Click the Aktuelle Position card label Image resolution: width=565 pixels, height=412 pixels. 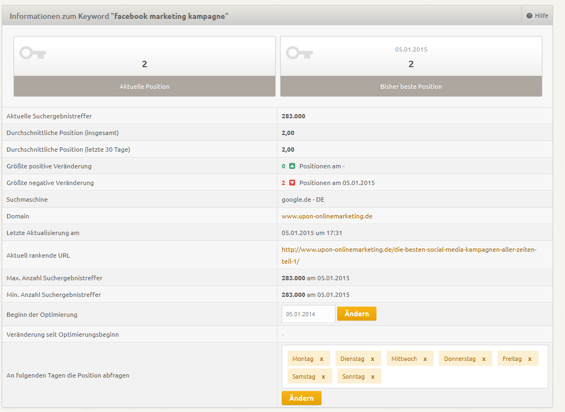point(144,87)
